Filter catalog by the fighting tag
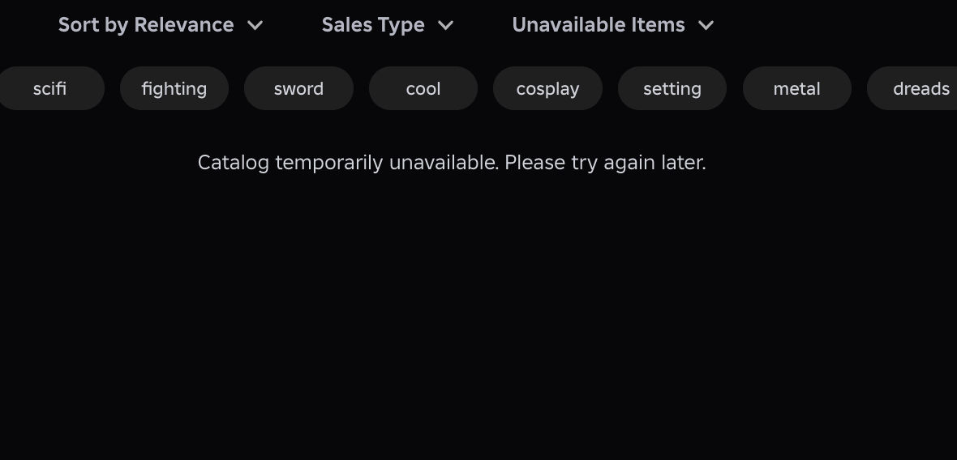This screenshot has width=957, height=460. coord(174,88)
